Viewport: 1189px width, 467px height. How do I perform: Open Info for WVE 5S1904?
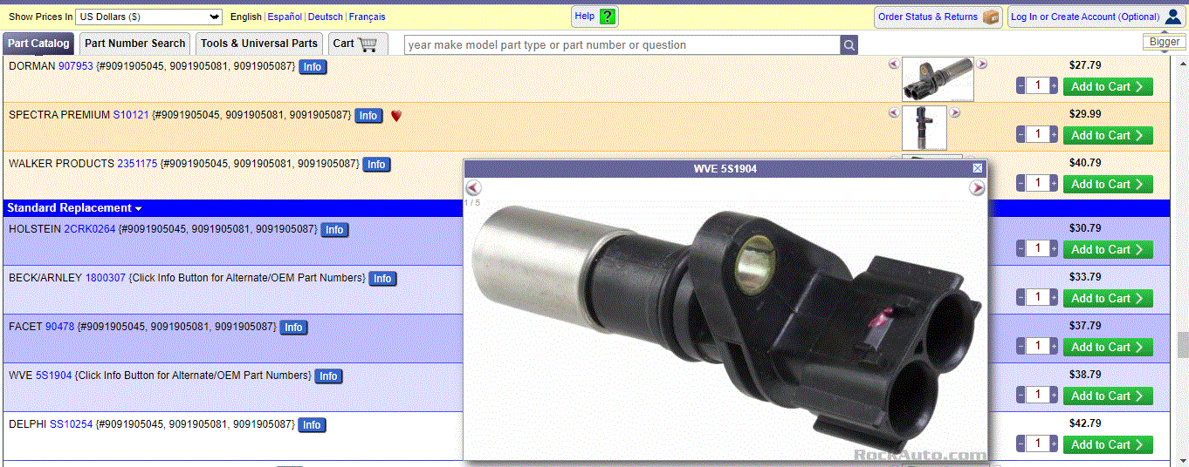click(328, 376)
